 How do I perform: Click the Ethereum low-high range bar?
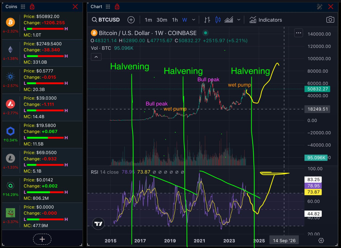45,56
